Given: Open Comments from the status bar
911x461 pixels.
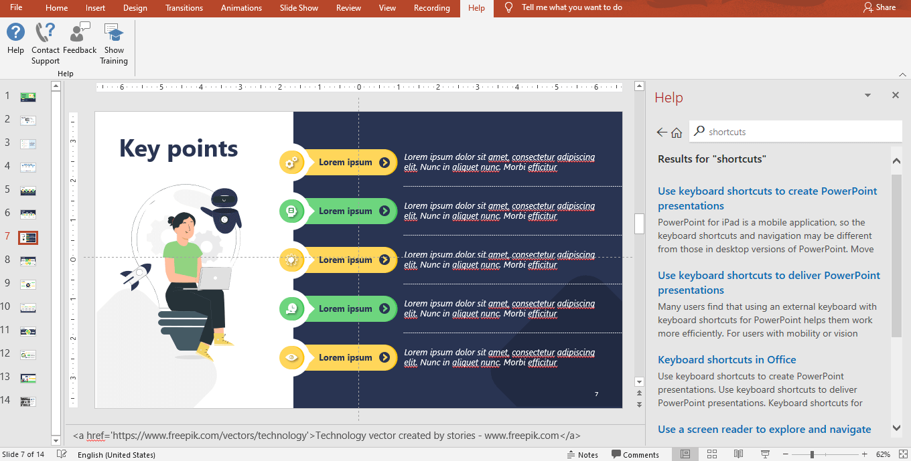Looking at the screenshot, I should [635, 454].
